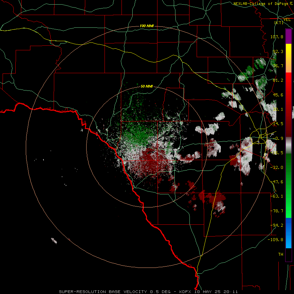Viewport: 294px width, 294px height.
Task: Click the 50 NMI range ring label
Action: click(147, 86)
